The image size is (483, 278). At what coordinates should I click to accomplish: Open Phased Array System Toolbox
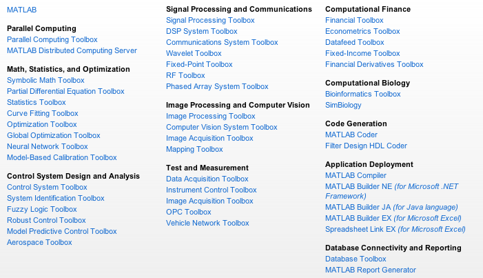pos(217,87)
